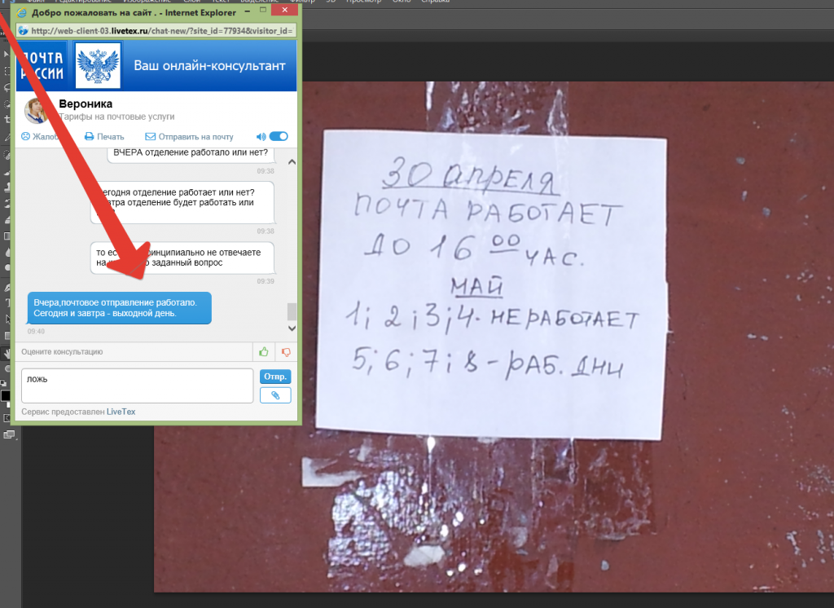The image size is (834, 608).
Task: Click the Печать link
Action: point(111,137)
